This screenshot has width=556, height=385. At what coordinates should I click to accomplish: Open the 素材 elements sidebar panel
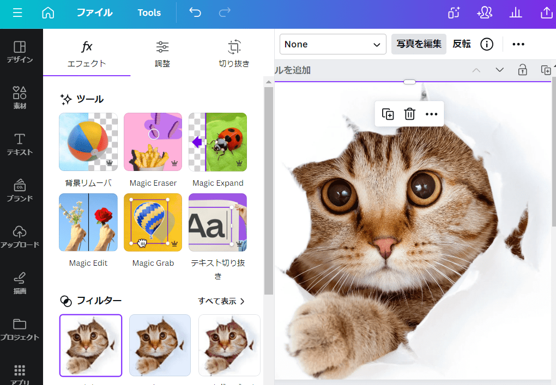20,97
